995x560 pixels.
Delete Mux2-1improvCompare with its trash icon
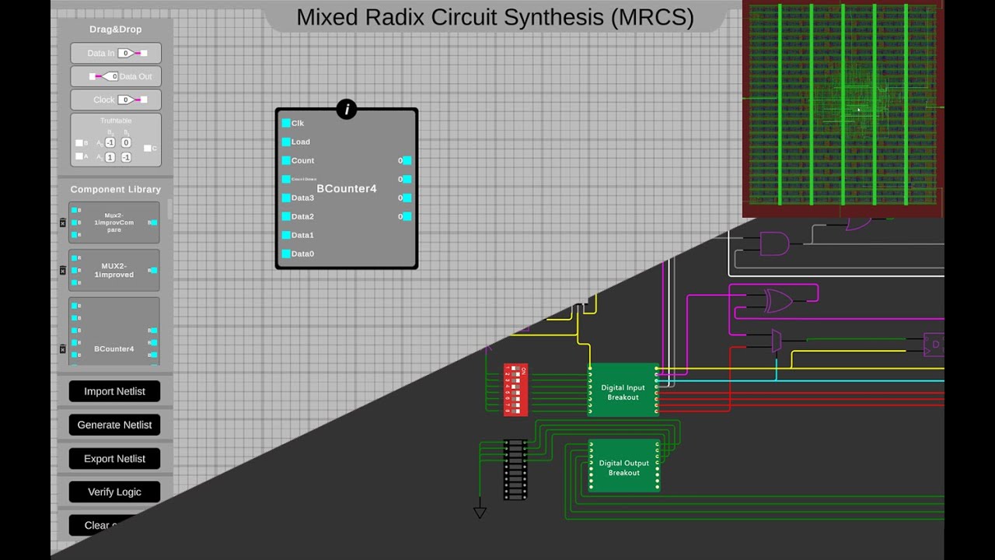63,222
